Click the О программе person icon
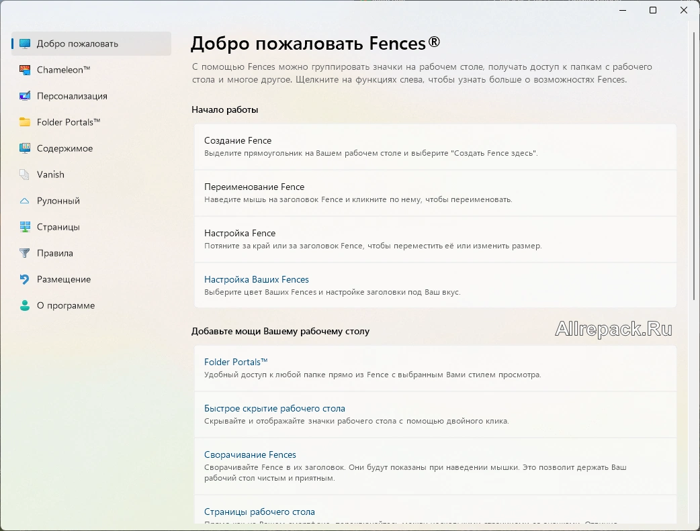The width and height of the screenshot is (700, 531). (25, 305)
